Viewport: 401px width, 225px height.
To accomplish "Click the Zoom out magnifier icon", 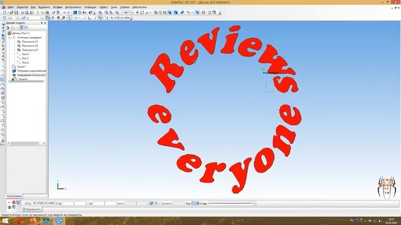I will pyautogui.click(x=111, y=12).
